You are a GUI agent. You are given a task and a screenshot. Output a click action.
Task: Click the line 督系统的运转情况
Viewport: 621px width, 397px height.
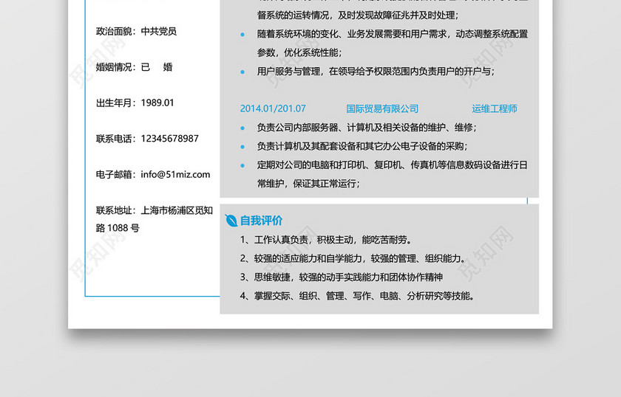pos(358,15)
